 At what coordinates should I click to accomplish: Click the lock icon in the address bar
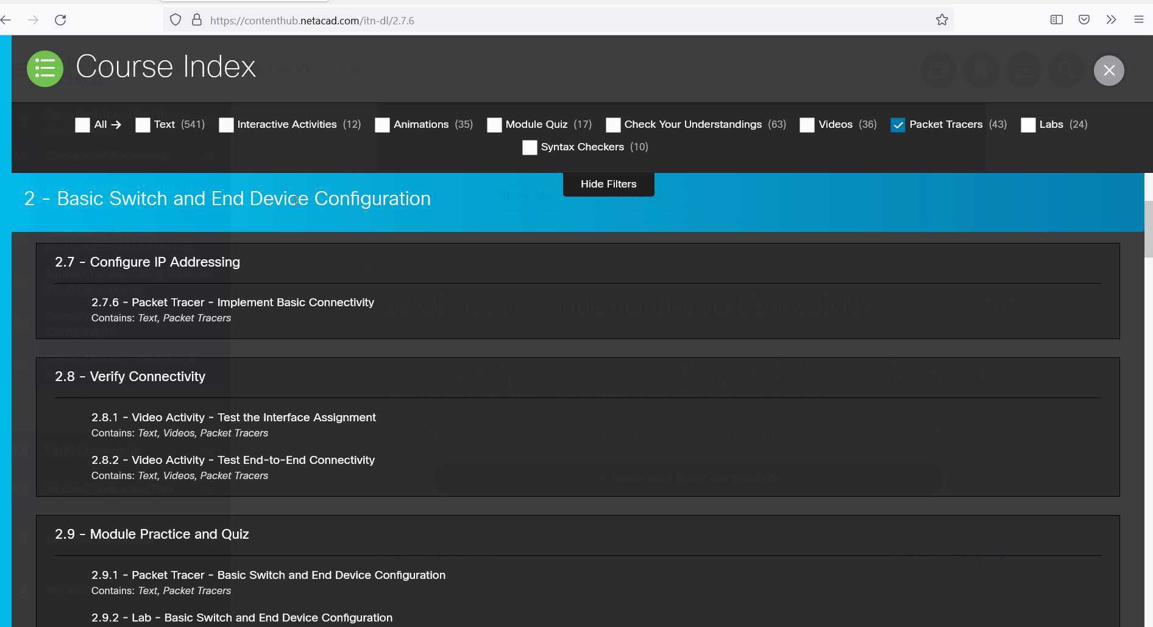(197, 19)
